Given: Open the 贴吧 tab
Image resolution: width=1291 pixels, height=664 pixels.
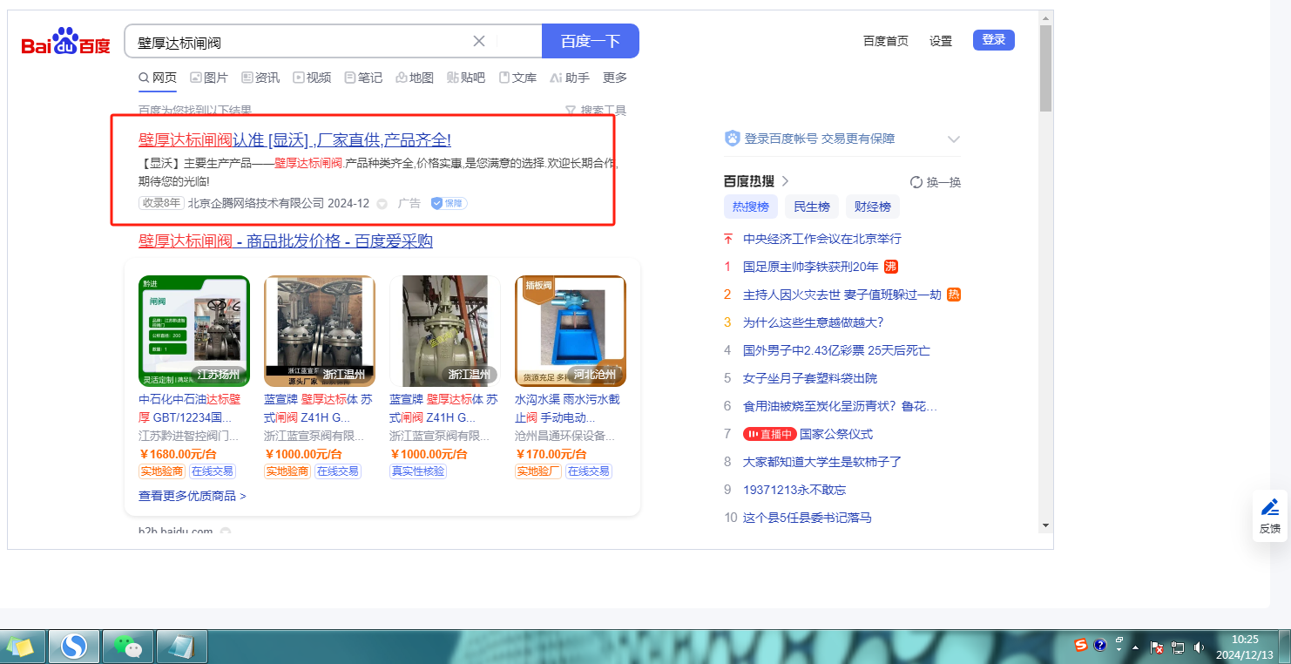Looking at the screenshot, I should [466, 78].
